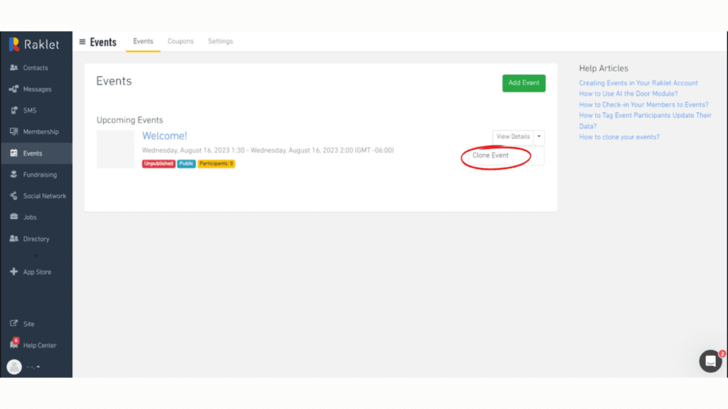The image size is (728, 409).
Task: Go to Social Network in the sidebar
Action: [x=45, y=196]
